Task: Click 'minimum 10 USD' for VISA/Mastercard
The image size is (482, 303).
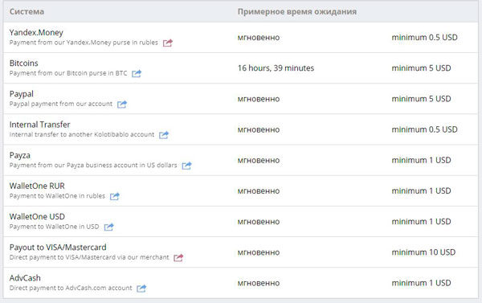Action: click(423, 252)
